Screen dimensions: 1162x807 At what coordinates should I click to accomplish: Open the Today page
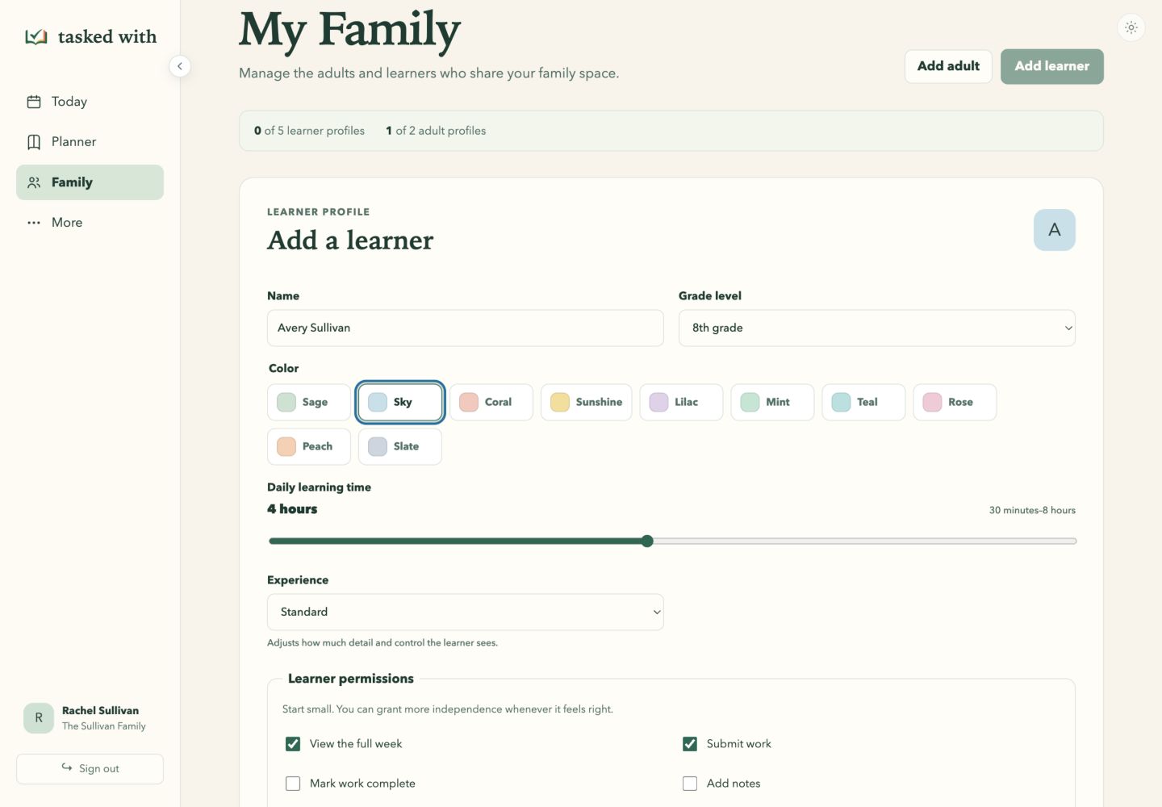point(90,102)
